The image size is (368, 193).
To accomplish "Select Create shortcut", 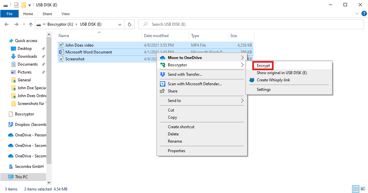I will click(x=181, y=127).
